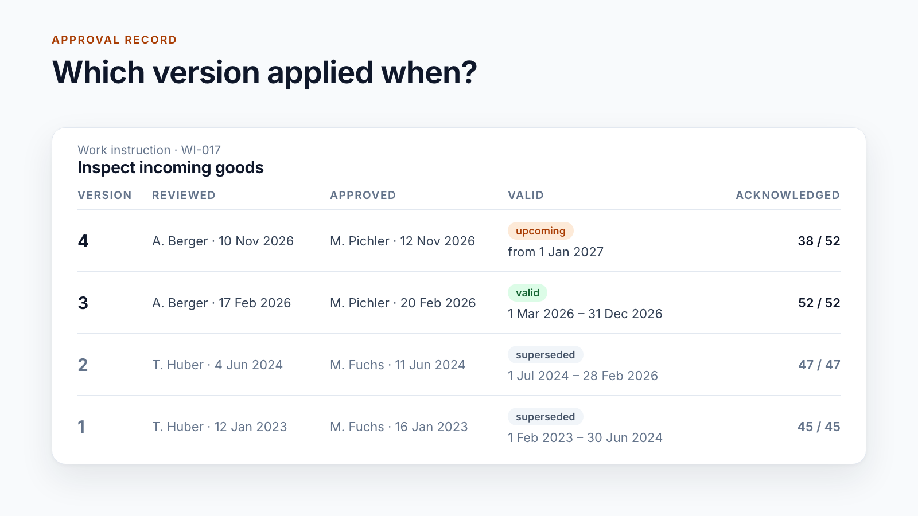Click '1 Feb 2023 – 30 Jun 2024' range
The height and width of the screenshot is (516, 918).
[x=585, y=437]
